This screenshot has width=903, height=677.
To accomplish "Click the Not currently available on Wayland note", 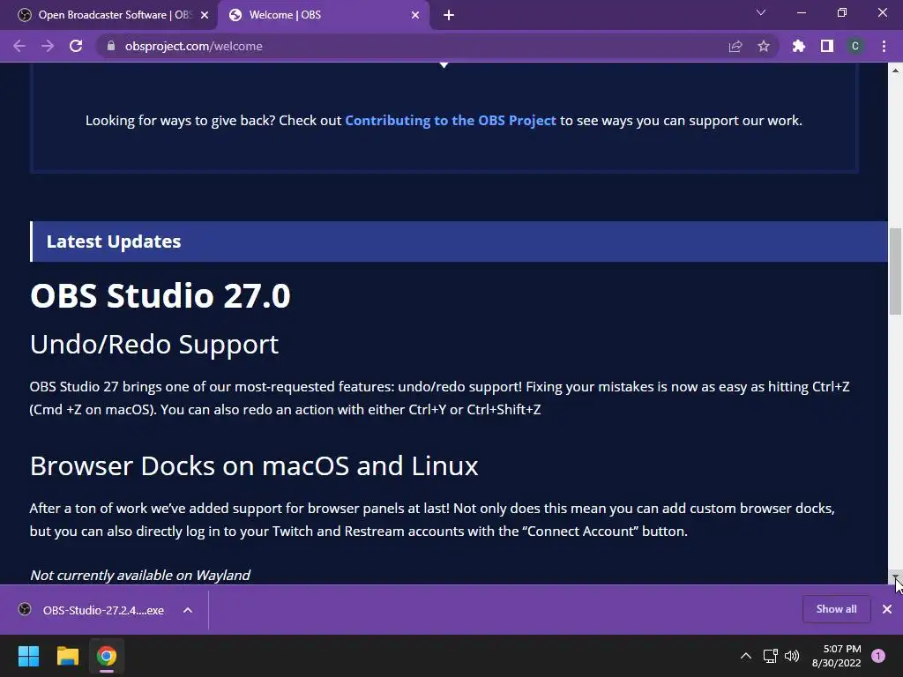I will click(x=140, y=575).
